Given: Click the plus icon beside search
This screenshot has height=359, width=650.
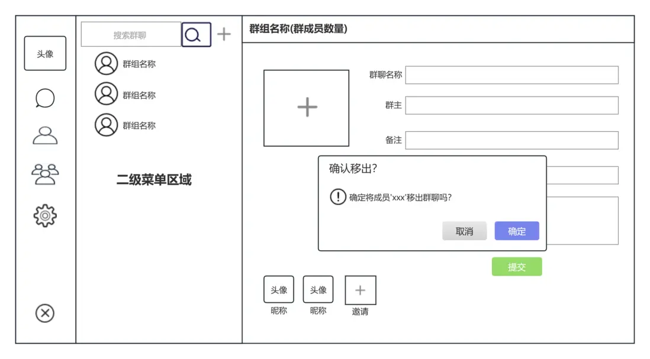Looking at the screenshot, I should pos(224,34).
